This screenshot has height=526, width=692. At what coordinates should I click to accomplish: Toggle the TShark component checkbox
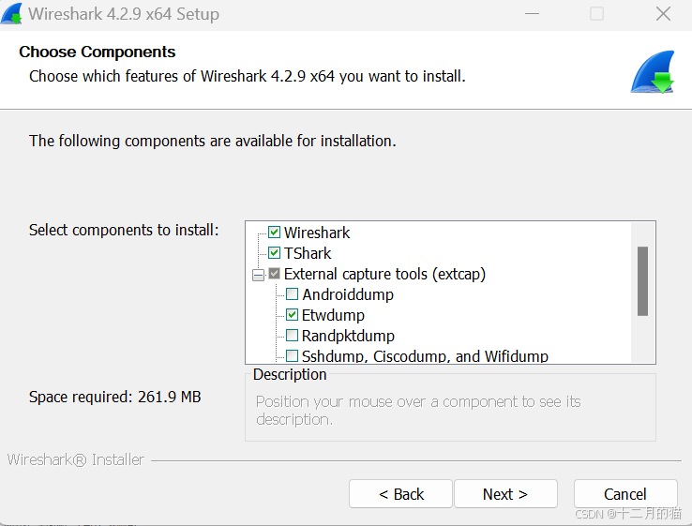pyautogui.click(x=274, y=253)
